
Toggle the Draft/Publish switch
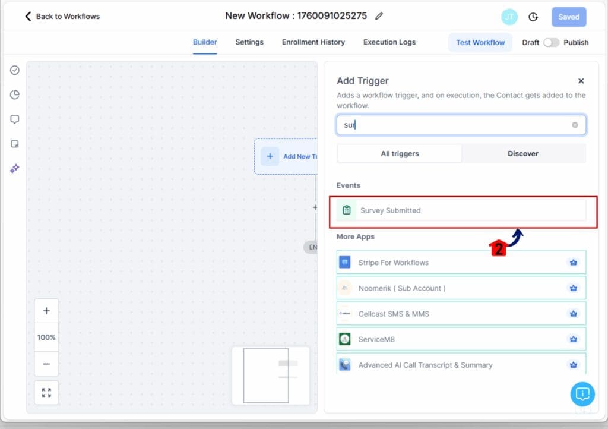(551, 42)
